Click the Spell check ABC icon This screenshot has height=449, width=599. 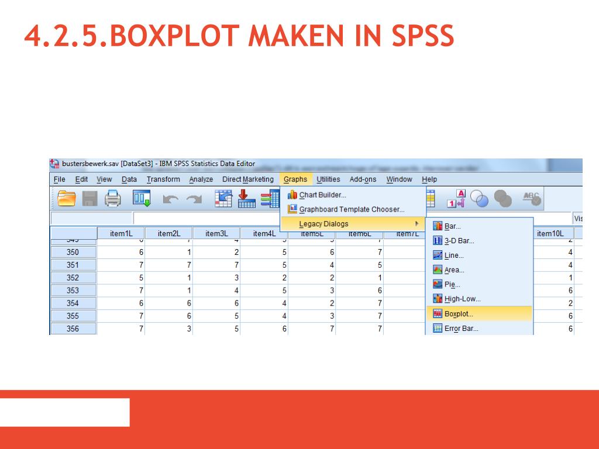[532, 199]
